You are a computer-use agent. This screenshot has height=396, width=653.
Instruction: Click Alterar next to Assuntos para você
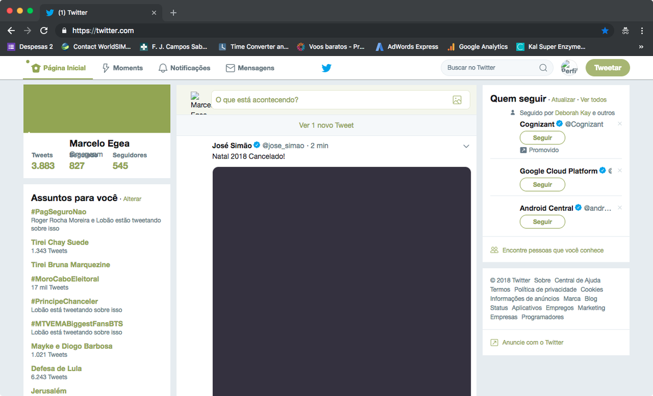click(132, 199)
